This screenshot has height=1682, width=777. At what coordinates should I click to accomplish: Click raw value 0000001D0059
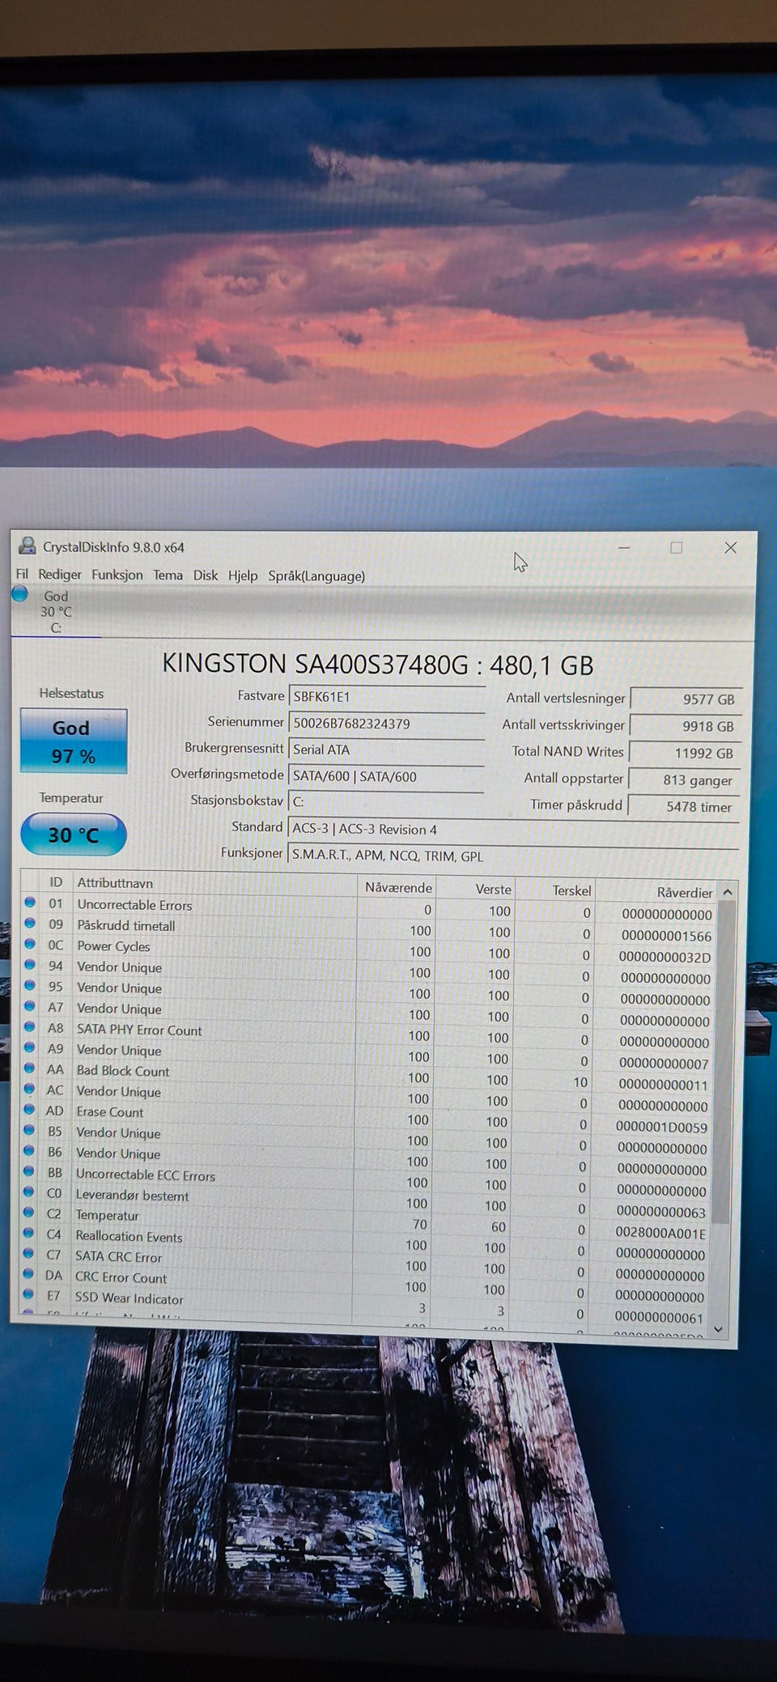(x=661, y=1127)
